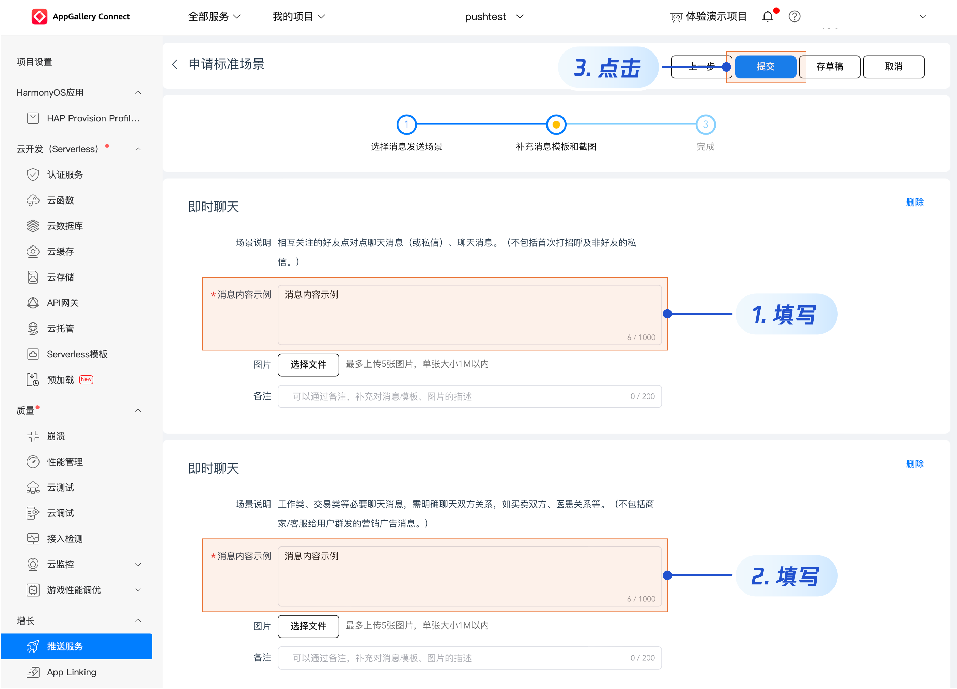This screenshot has height=689, width=957.
Task: Collapse the HarmonyOS应用 section
Action: click(x=138, y=92)
